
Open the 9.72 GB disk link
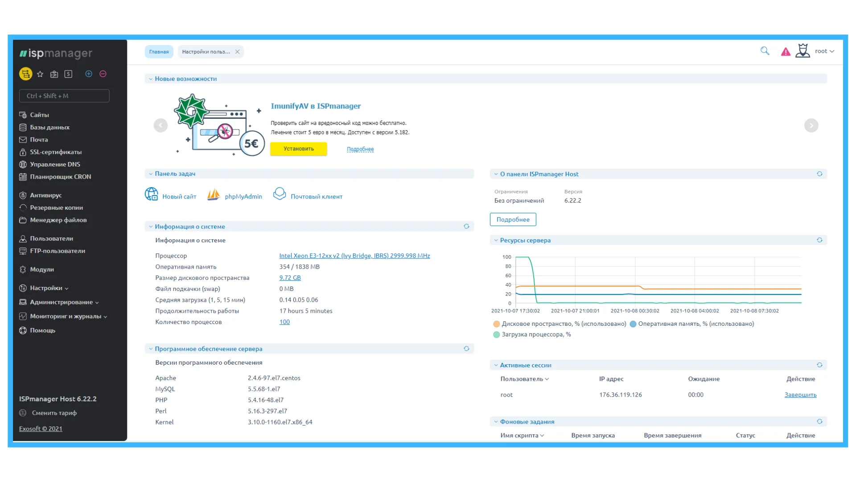tap(290, 278)
